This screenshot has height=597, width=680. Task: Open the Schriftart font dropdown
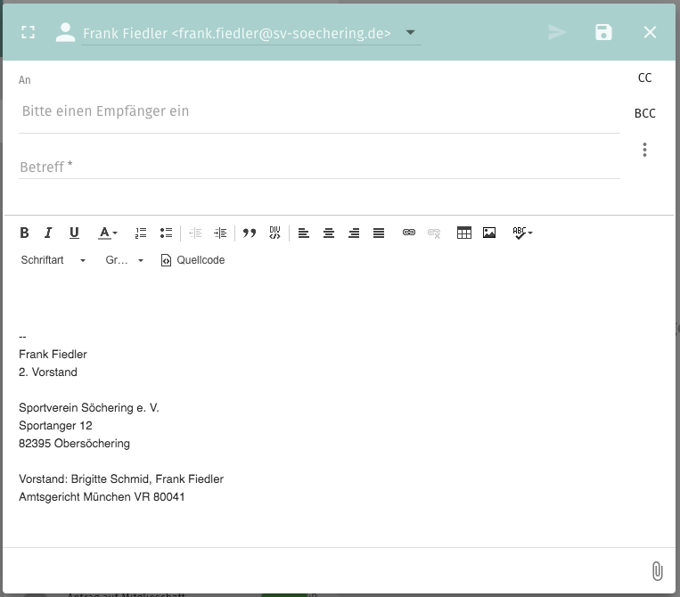tap(53, 260)
